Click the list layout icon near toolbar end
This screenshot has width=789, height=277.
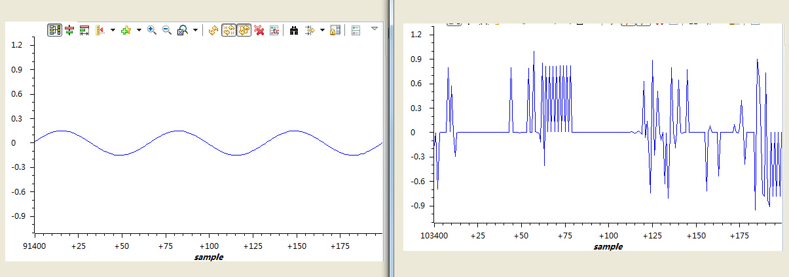click(356, 30)
